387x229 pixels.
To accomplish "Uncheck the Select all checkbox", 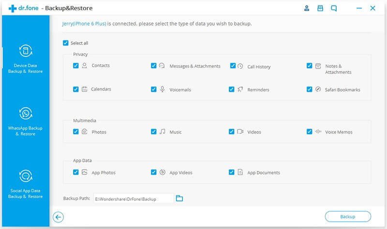I will 66,43.
